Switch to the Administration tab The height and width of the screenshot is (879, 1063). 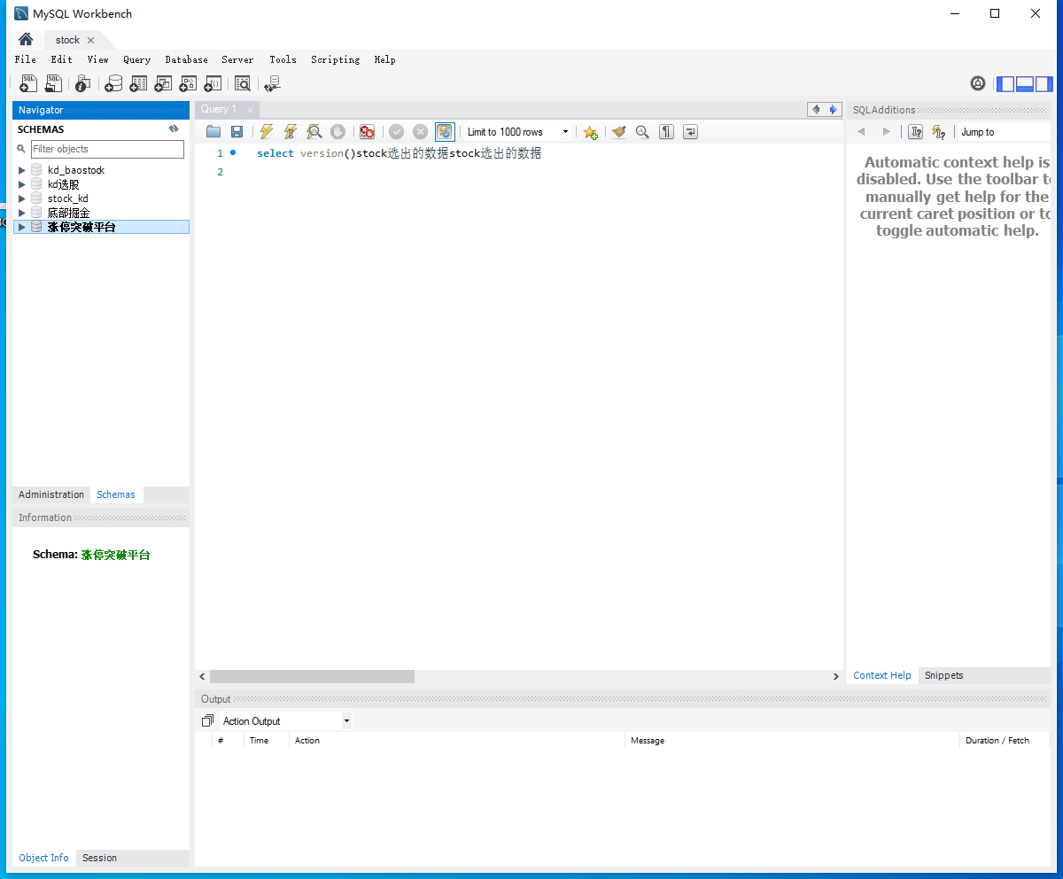click(x=51, y=494)
